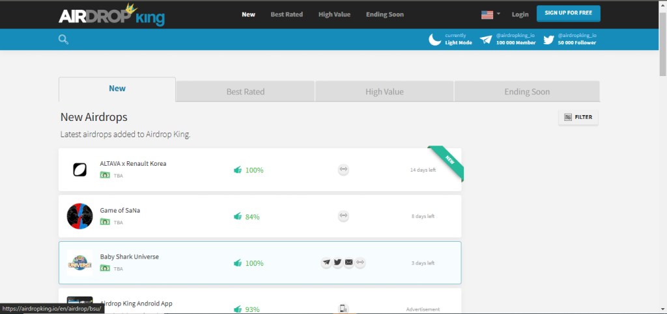Open Airdrop King Android App title
The width and height of the screenshot is (667, 314).
tap(136, 304)
